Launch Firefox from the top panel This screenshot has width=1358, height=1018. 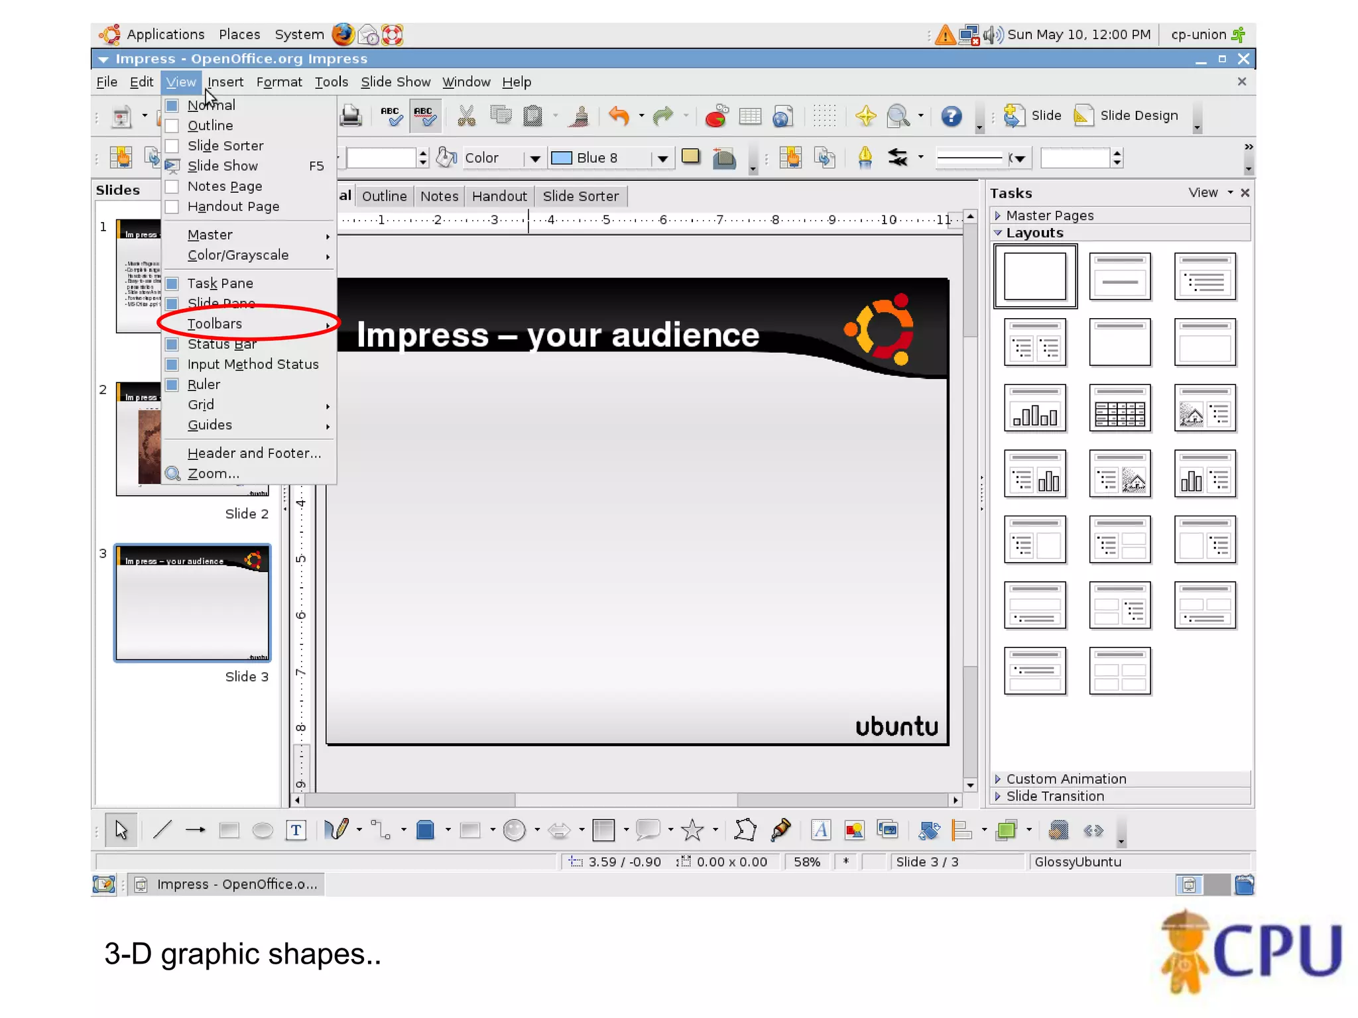[x=343, y=34]
